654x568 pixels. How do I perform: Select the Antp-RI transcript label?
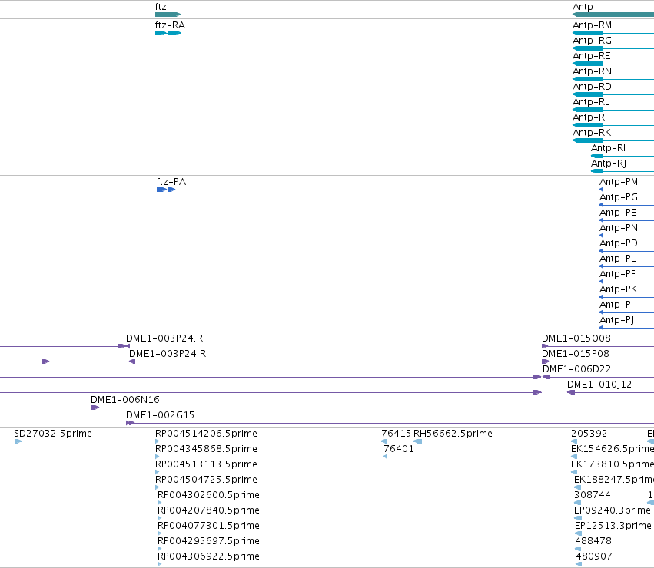[x=608, y=148]
